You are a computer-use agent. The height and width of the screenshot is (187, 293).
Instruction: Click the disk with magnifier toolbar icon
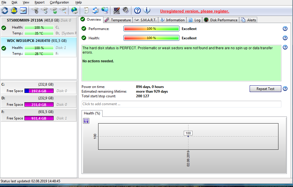click(63, 10)
